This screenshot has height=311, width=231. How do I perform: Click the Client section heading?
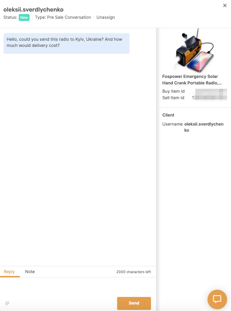[168, 115]
